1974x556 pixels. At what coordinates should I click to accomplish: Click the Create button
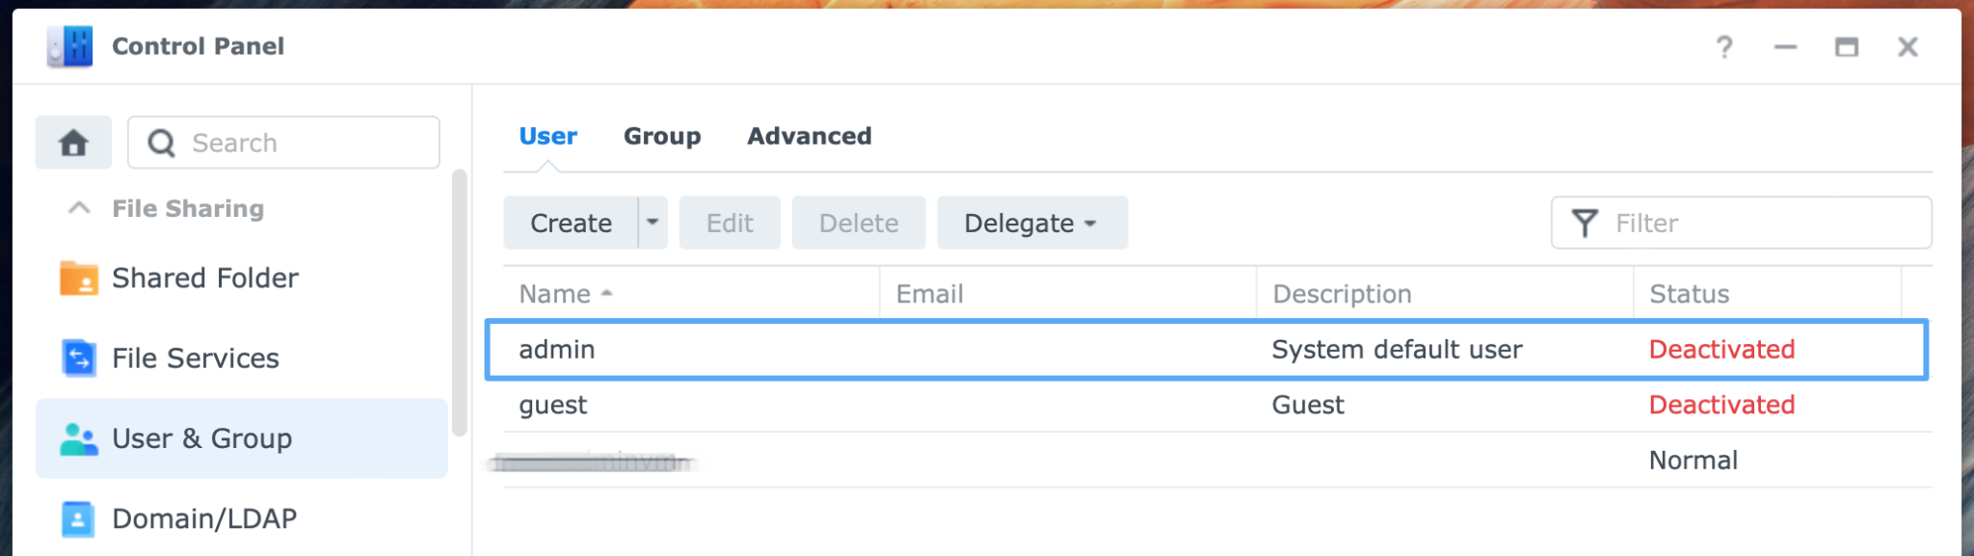click(x=570, y=223)
